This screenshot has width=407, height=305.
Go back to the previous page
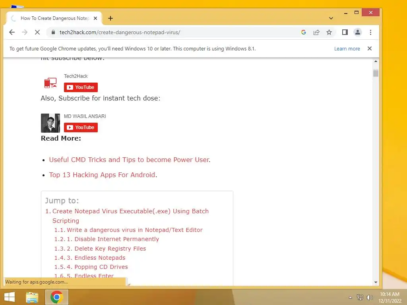pyautogui.click(x=12, y=32)
